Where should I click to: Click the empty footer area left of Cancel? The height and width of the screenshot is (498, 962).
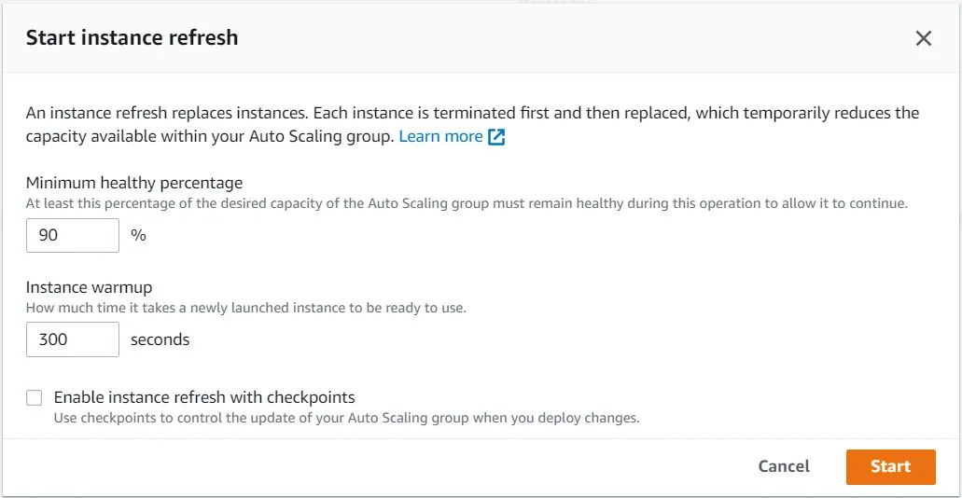373,466
